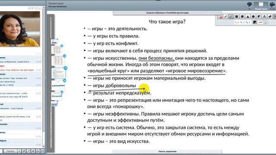Select the straight line drawing tool
The width and height of the screenshot is (276, 155).
coord(231,17)
